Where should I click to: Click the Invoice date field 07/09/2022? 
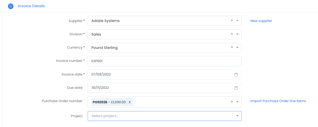164,74
